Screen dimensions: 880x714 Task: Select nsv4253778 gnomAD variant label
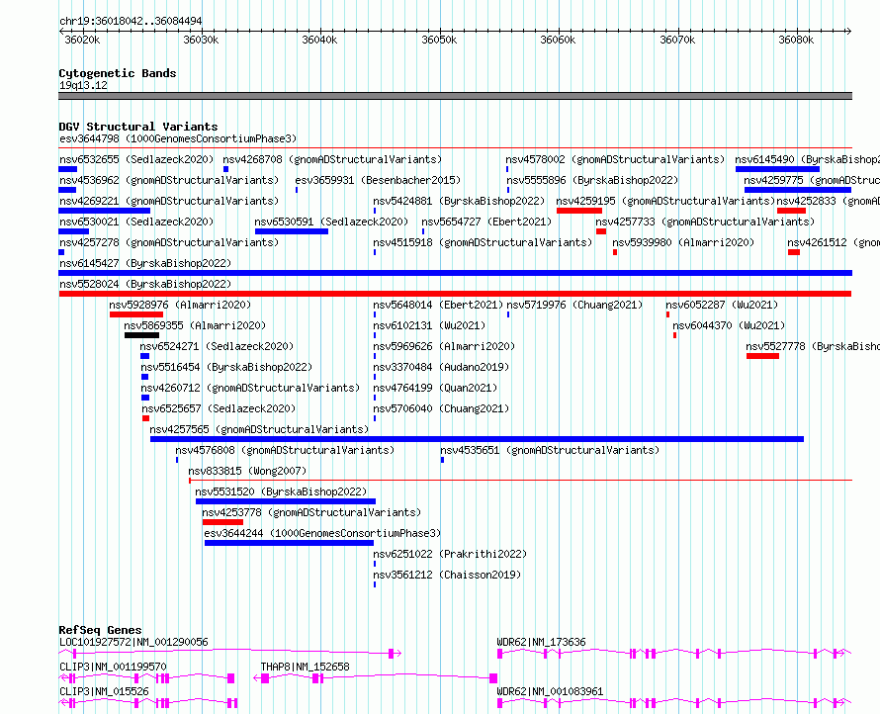311,512
